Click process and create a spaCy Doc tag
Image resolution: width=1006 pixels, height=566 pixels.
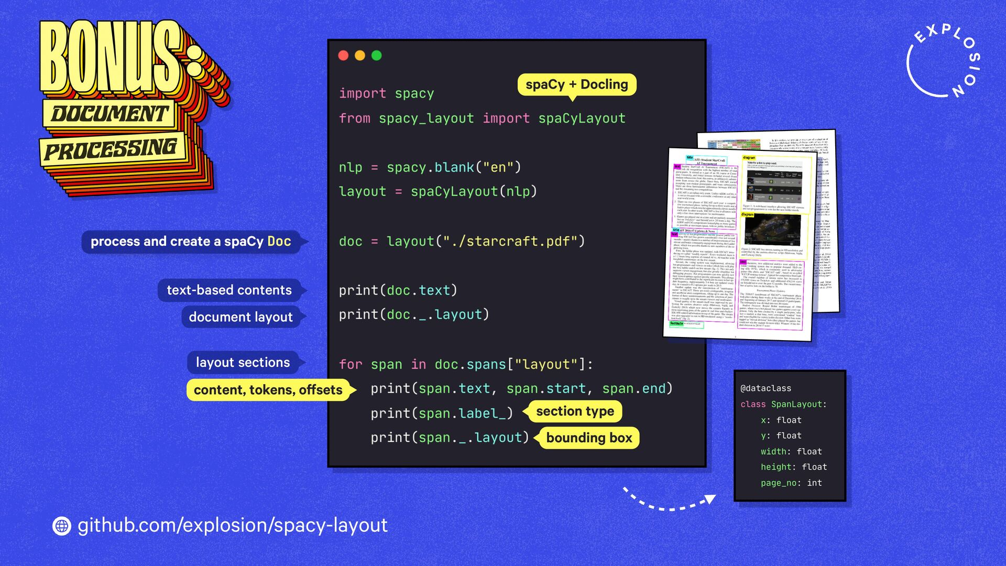(x=191, y=242)
